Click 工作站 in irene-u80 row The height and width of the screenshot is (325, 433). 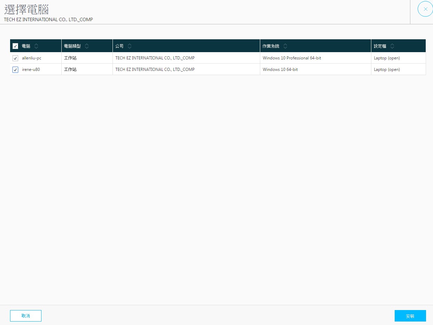[70, 70]
